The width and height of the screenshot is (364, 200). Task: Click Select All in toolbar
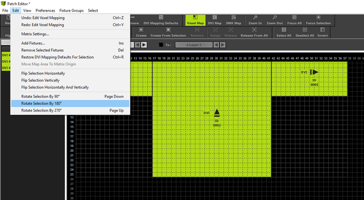(x=284, y=33)
